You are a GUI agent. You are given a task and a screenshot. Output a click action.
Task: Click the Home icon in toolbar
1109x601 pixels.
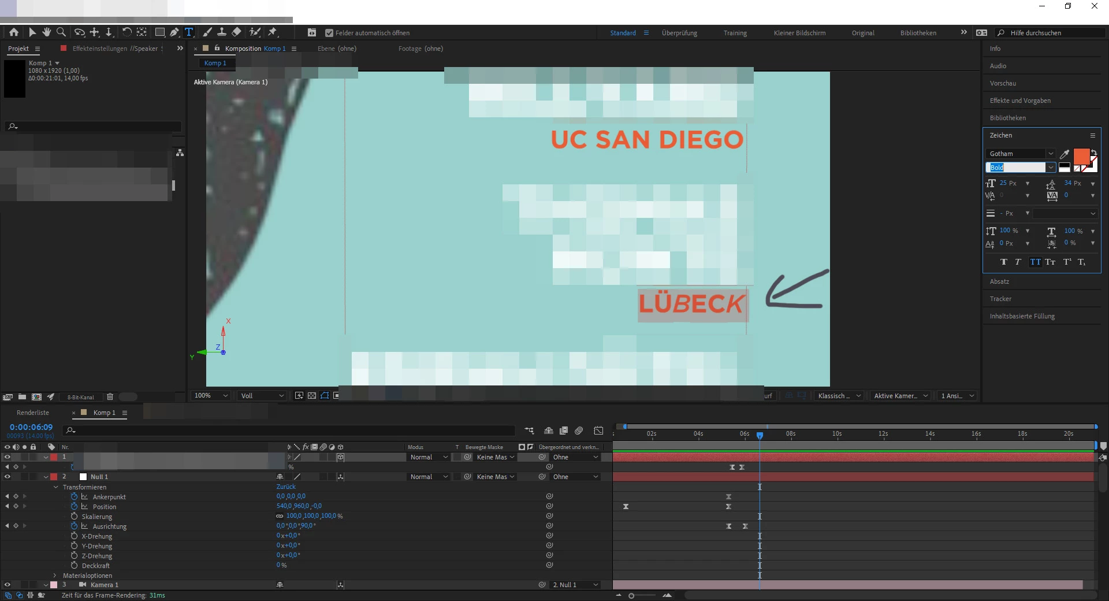pos(14,32)
